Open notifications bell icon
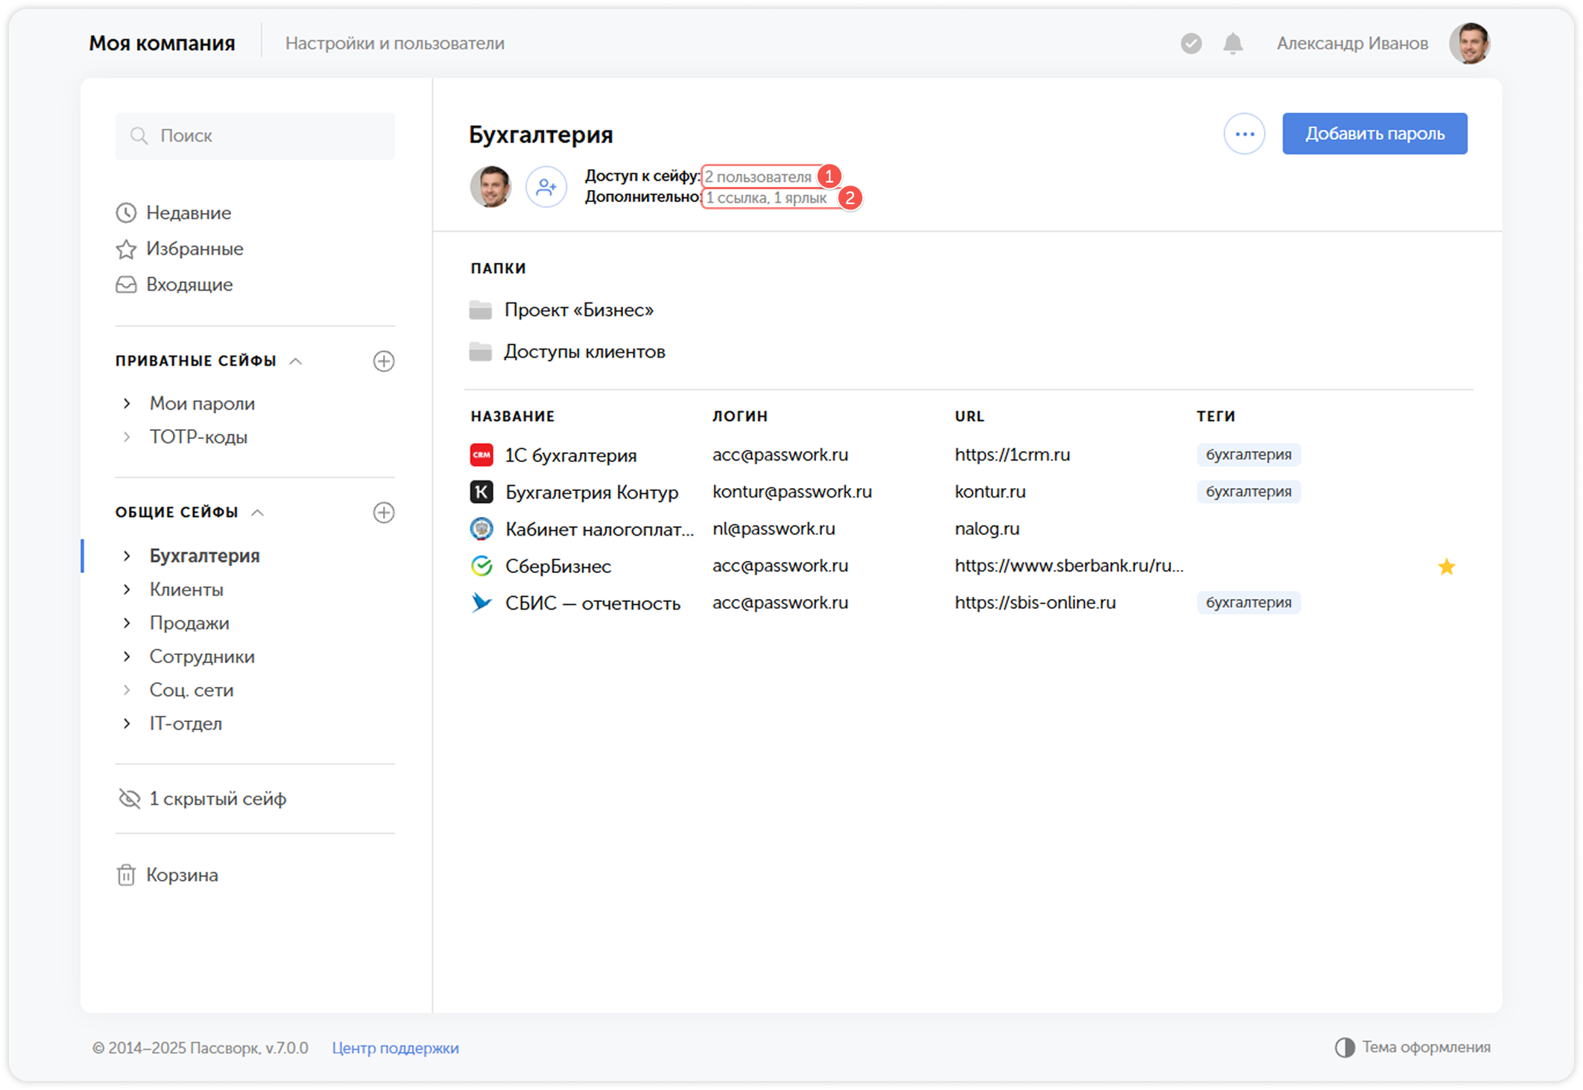The image size is (1583, 1090). (x=1233, y=44)
